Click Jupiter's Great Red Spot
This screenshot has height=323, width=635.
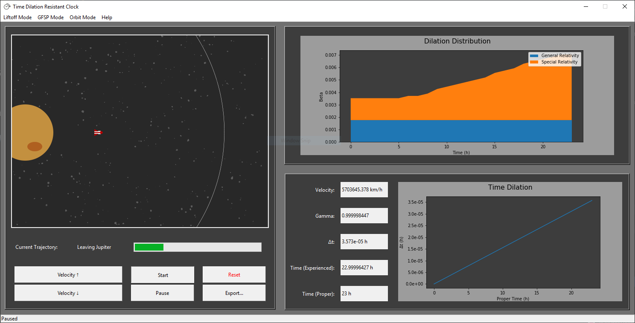[35, 147]
